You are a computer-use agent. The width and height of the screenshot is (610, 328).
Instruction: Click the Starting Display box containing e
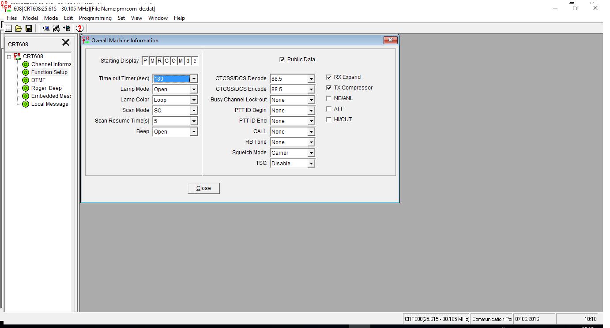tap(195, 61)
